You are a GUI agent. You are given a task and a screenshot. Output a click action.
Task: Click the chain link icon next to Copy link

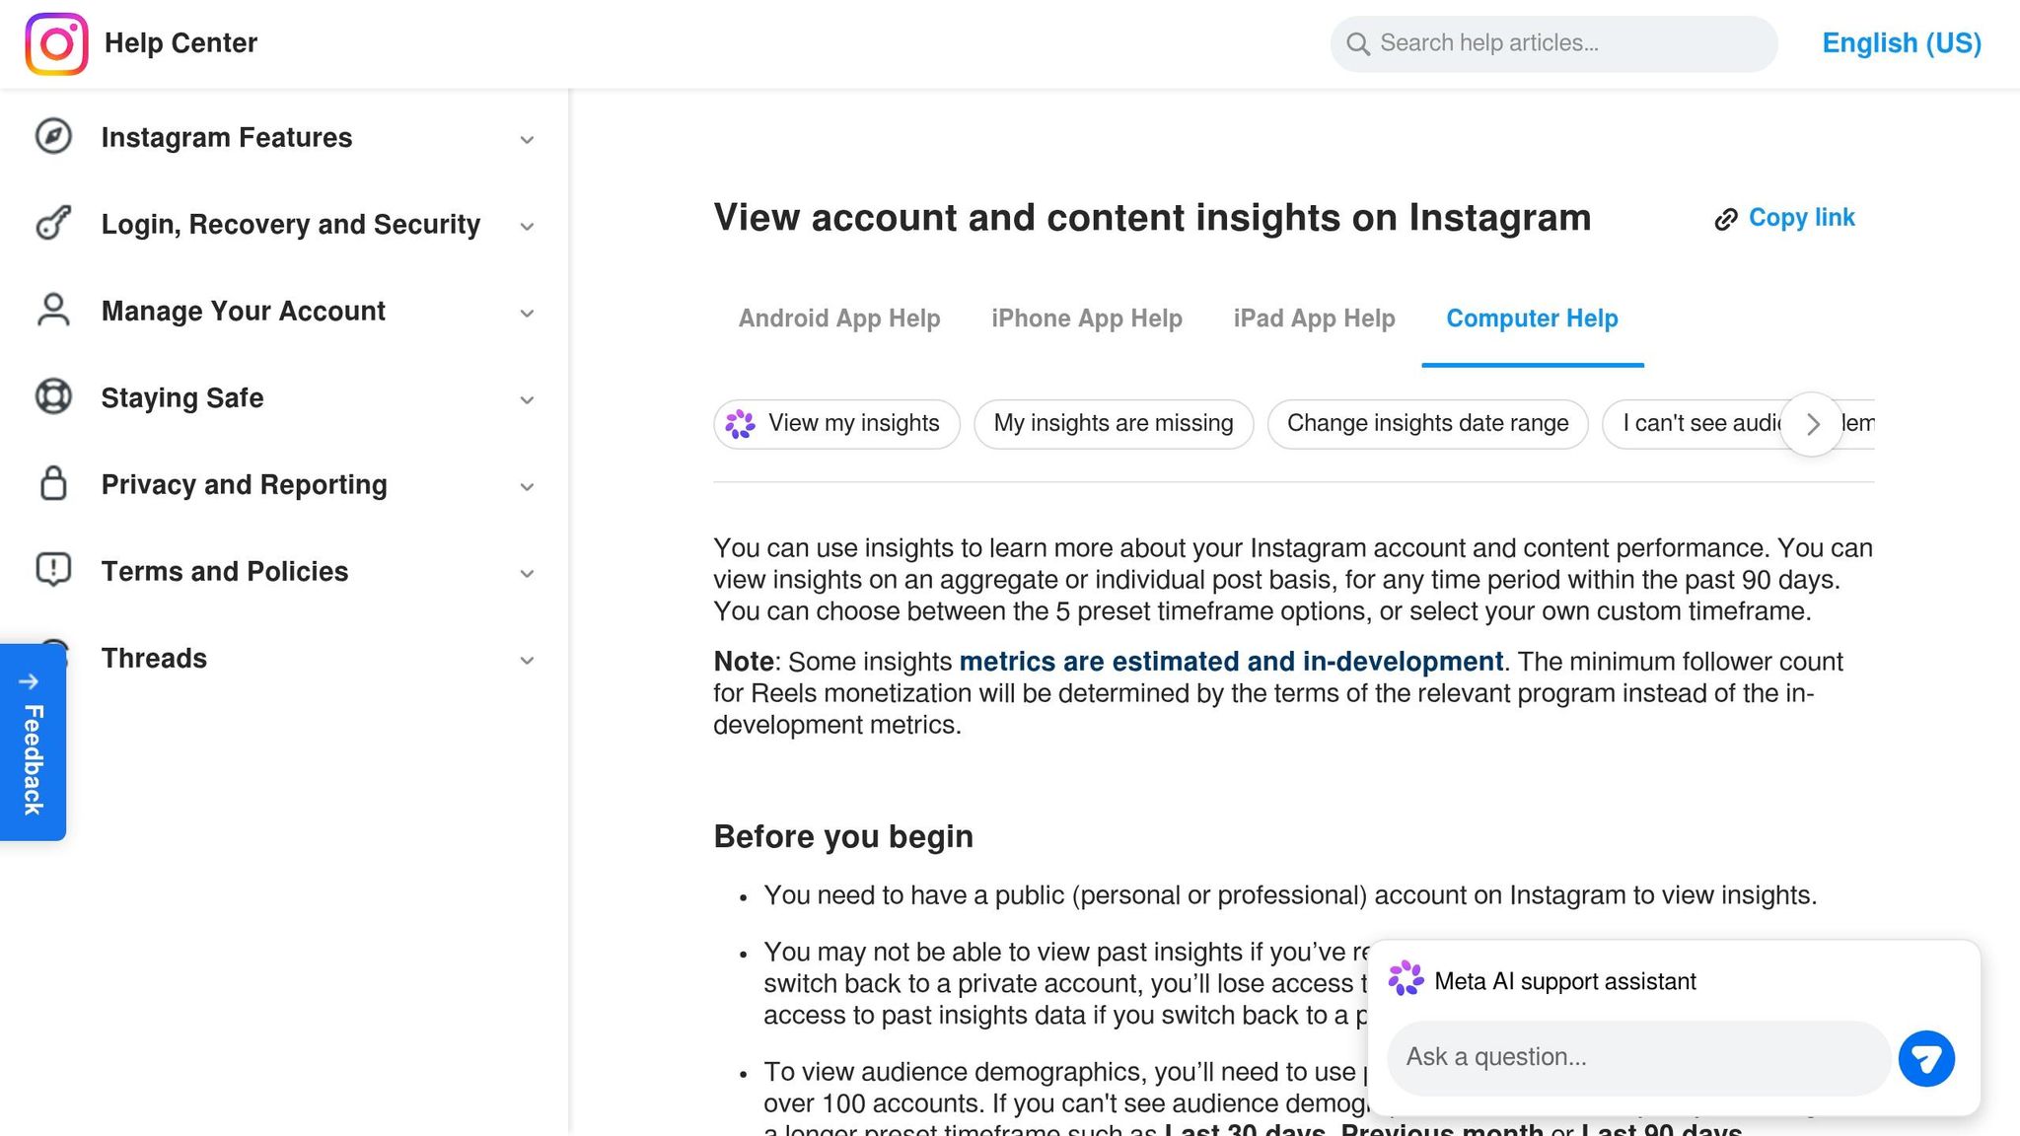pos(1725,219)
